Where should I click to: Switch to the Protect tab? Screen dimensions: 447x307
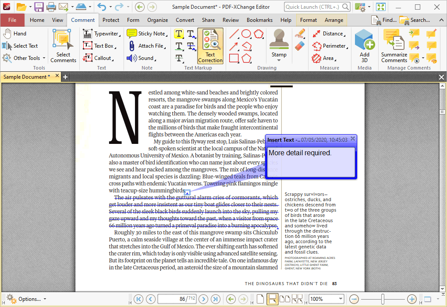point(111,20)
